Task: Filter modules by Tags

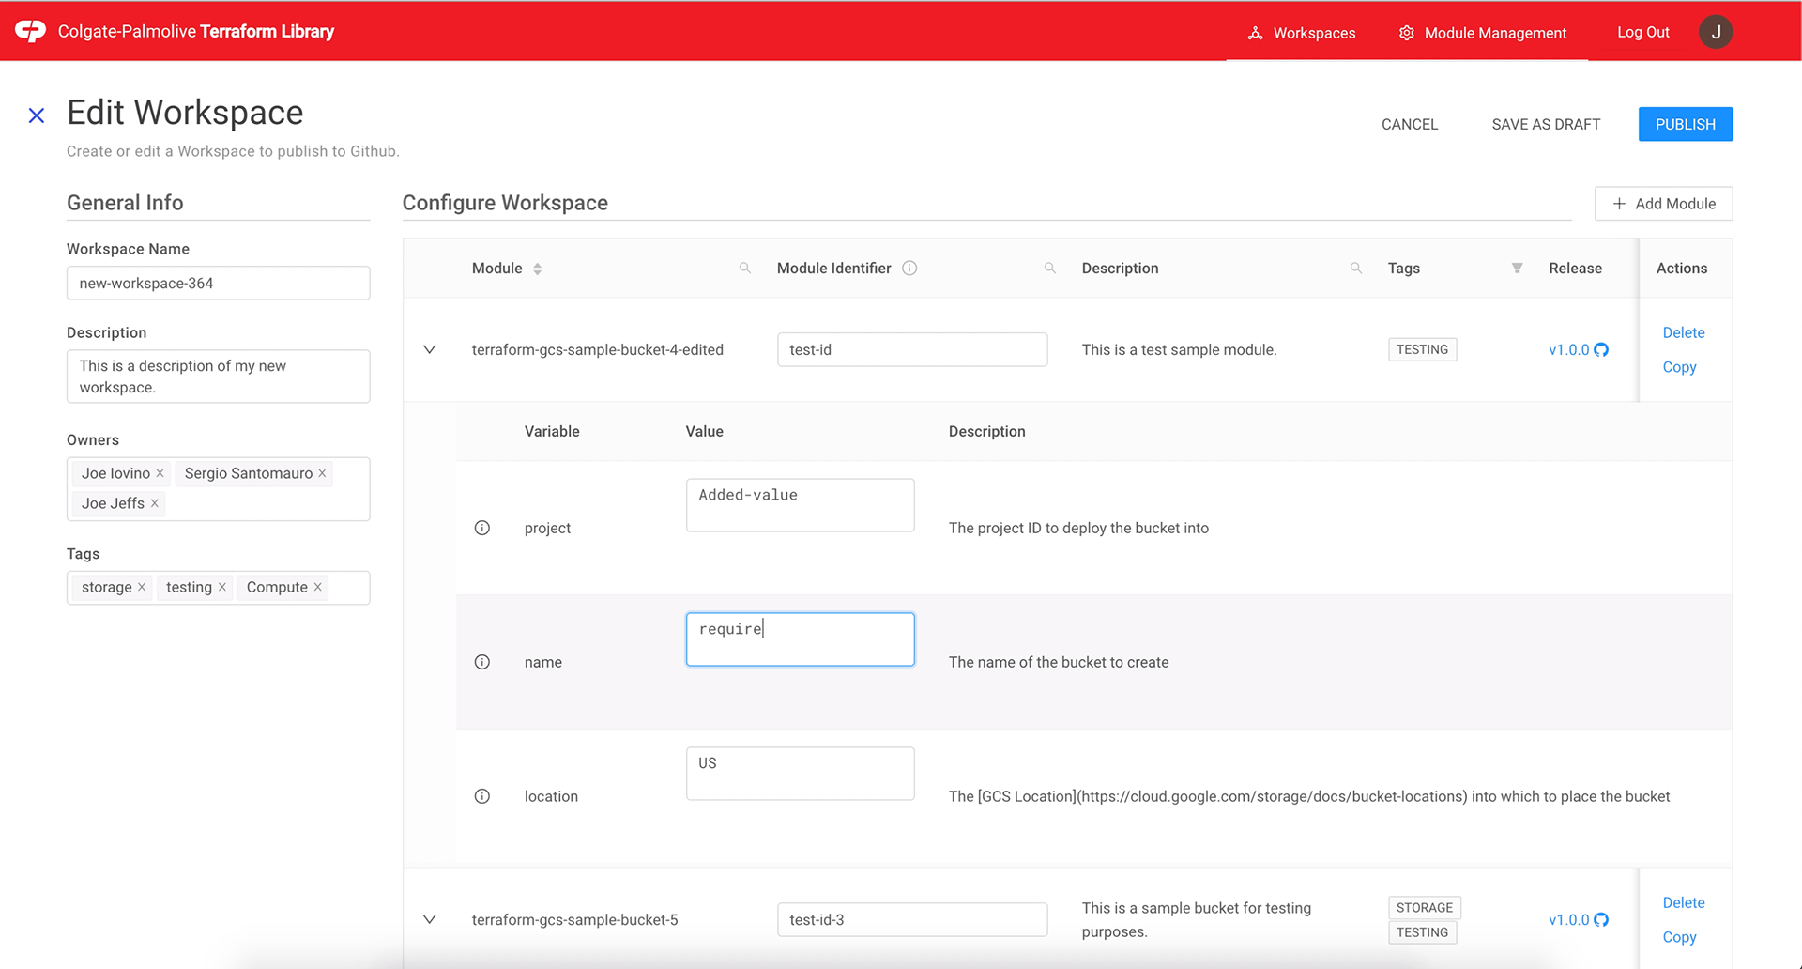Action: (1517, 269)
